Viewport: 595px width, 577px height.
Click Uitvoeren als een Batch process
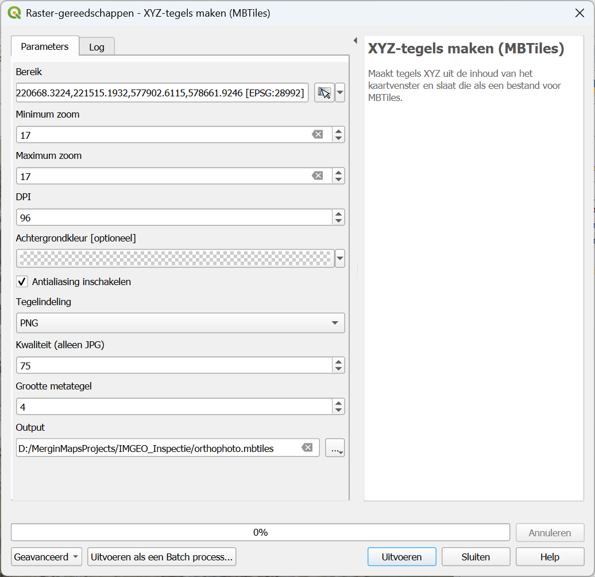coord(162,557)
